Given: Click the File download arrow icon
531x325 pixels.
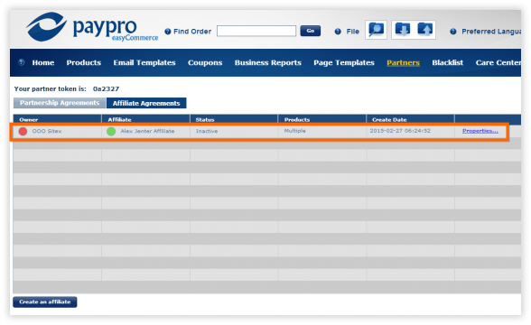Looking at the screenshot, I should (403, 30).
